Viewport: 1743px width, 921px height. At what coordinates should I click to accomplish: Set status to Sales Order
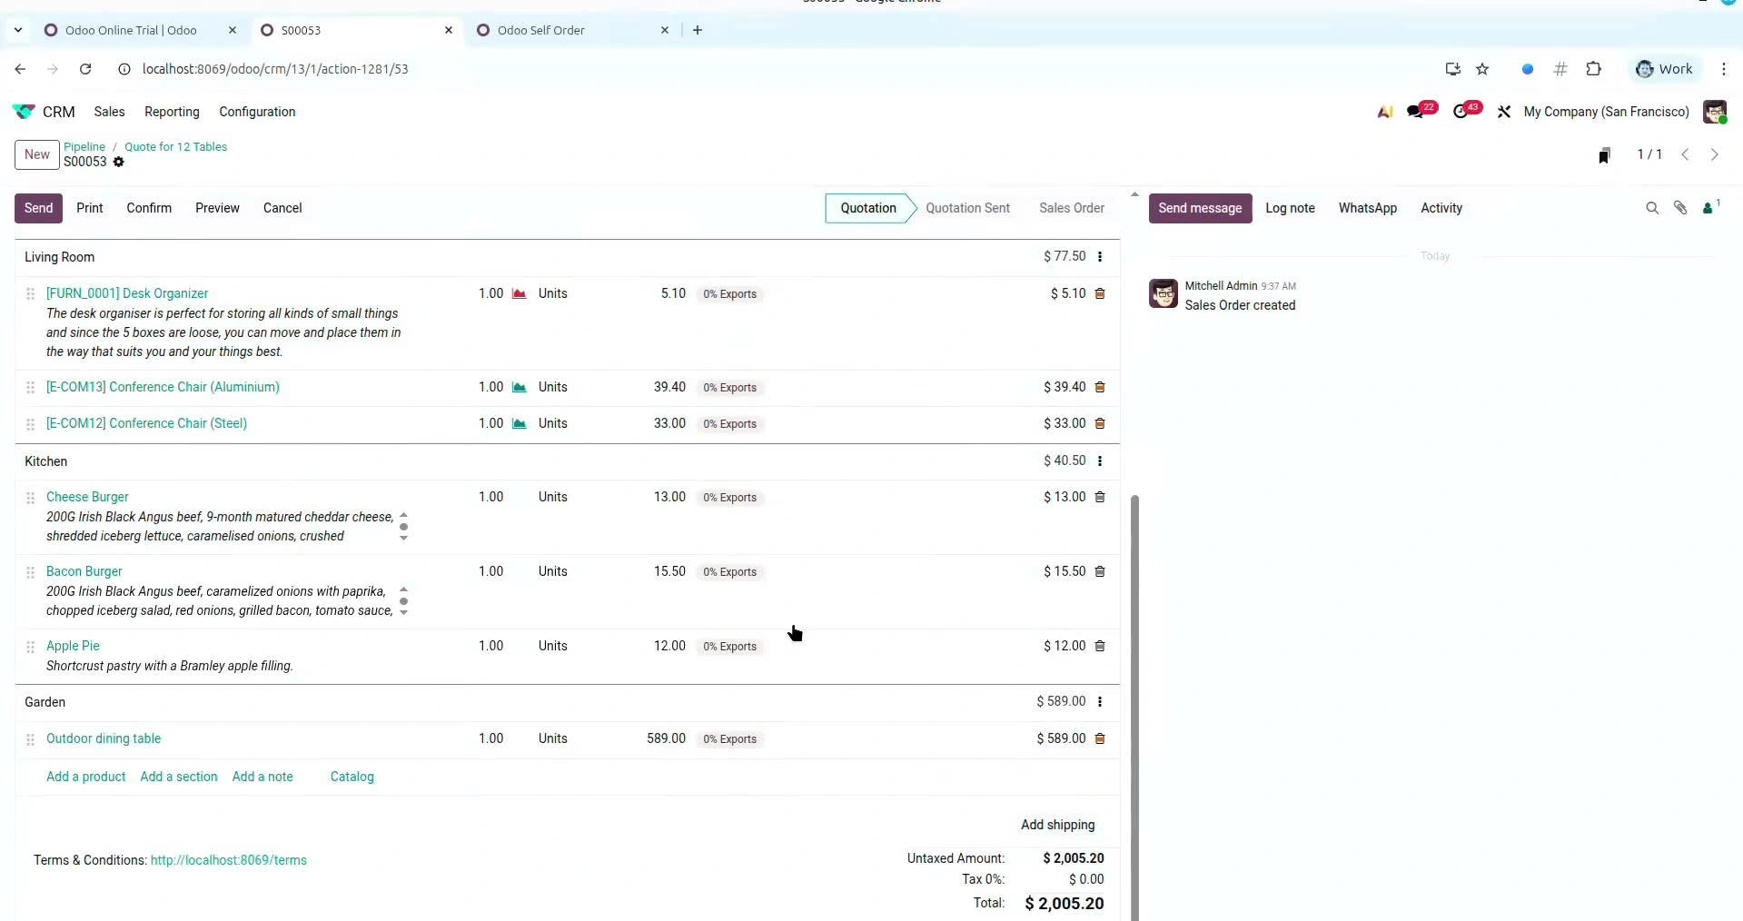point(1071,208)
